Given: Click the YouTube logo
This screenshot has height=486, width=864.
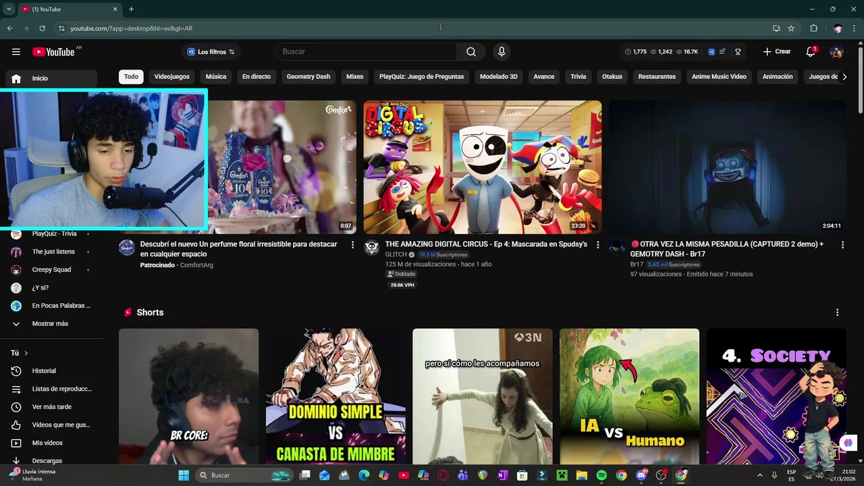Looking at the screenshot, I should coord(53,52).
